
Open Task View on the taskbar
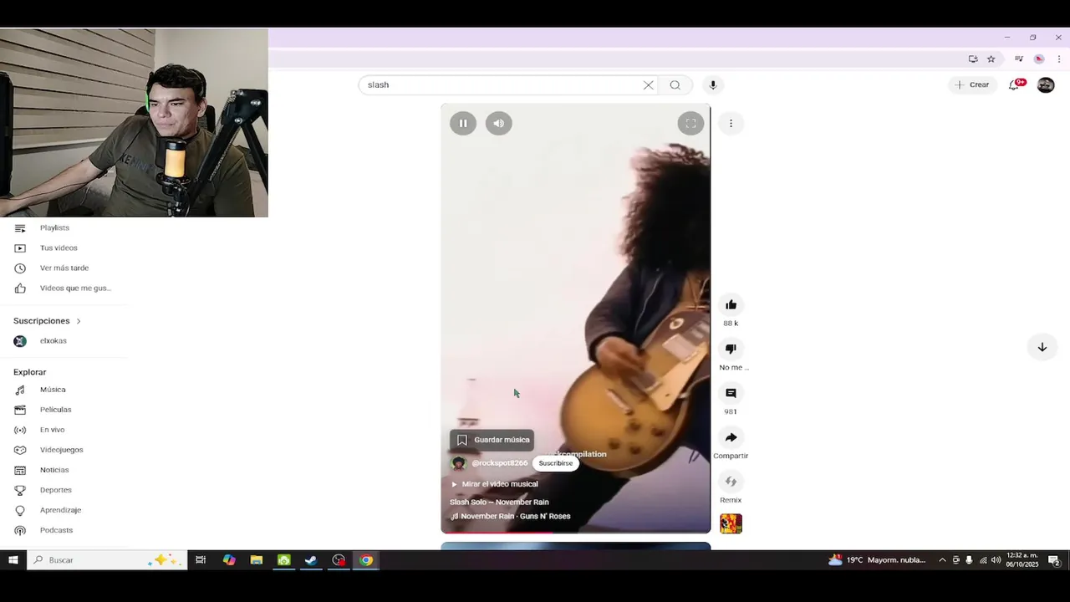tap(201, 560)
